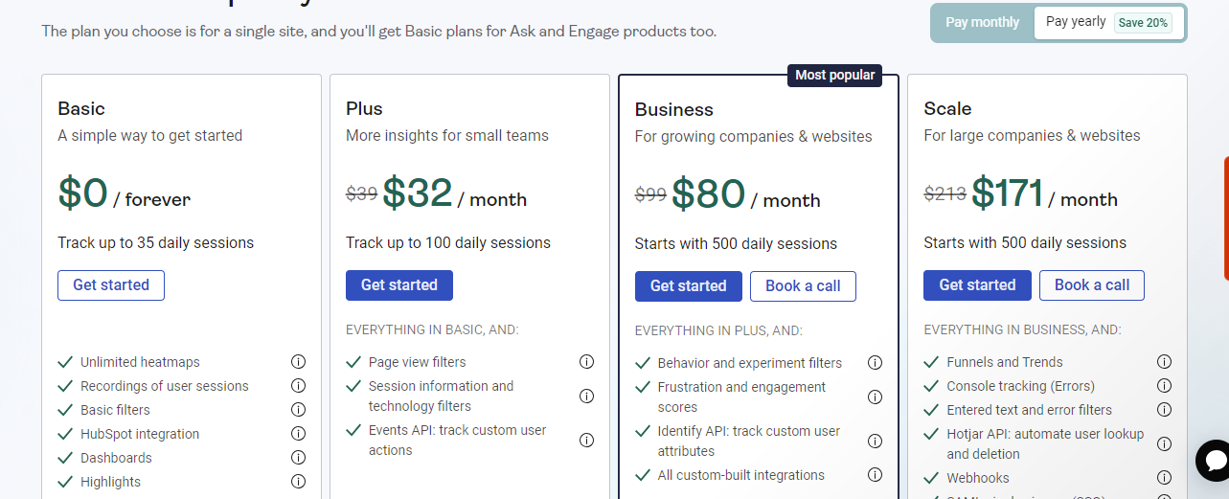Click info icon next to Behavior and experiment filters
1229x499 pixels.
point(875,363)
